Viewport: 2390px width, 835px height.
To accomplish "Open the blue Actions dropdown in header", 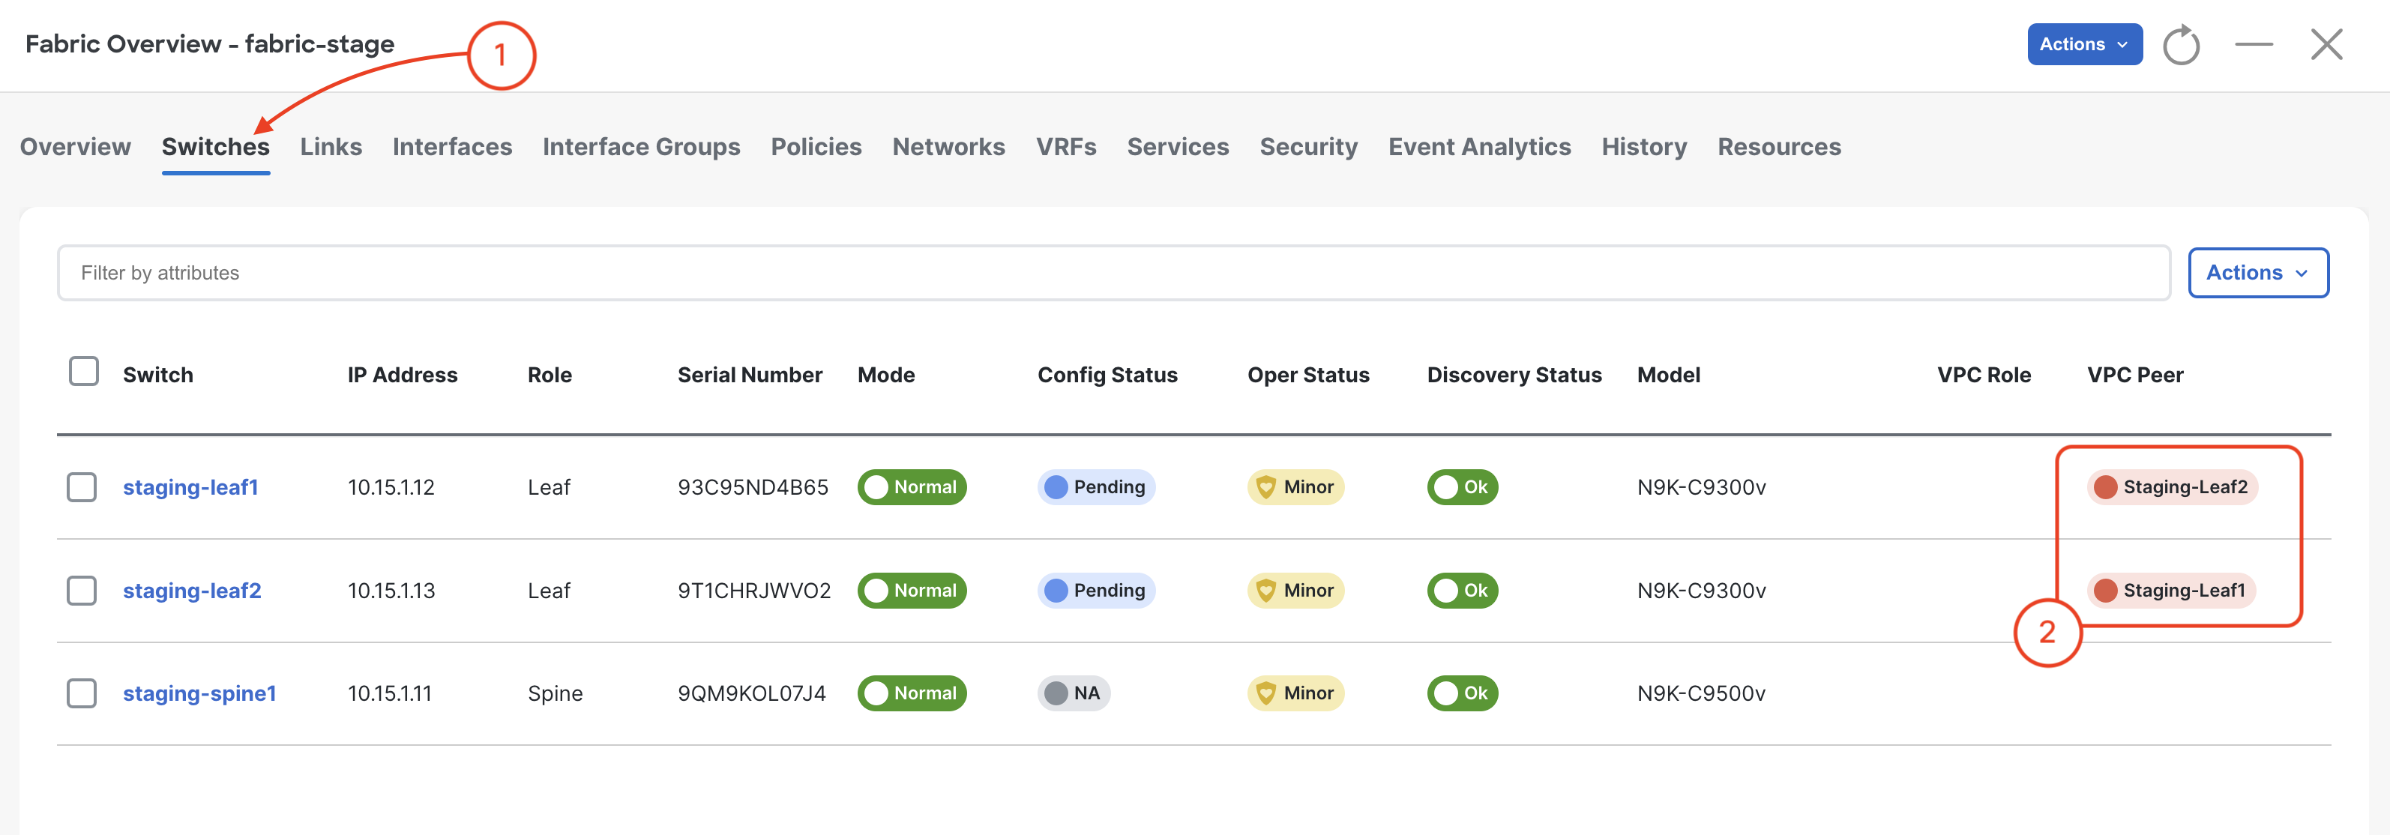I will point(2084,44).
